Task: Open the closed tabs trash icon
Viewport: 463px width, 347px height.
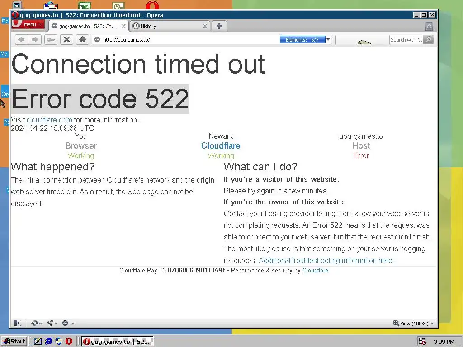Action: tap(429, 27)
